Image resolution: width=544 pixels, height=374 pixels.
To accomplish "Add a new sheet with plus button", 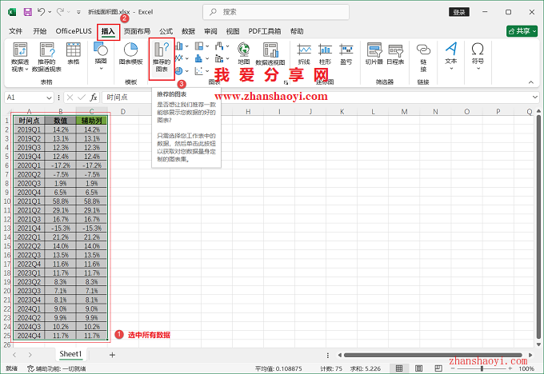I will click(x=112, y=355).
